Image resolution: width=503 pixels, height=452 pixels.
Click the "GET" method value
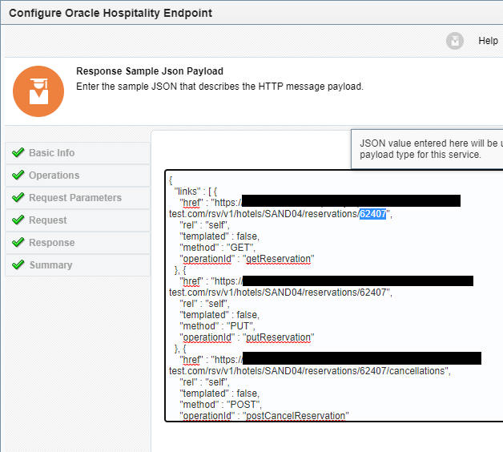pyautogui.click(x=240, y=248)
